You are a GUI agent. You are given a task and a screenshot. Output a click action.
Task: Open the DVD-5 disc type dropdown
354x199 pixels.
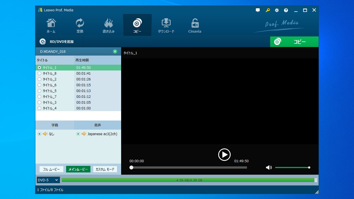click(48, 180)
